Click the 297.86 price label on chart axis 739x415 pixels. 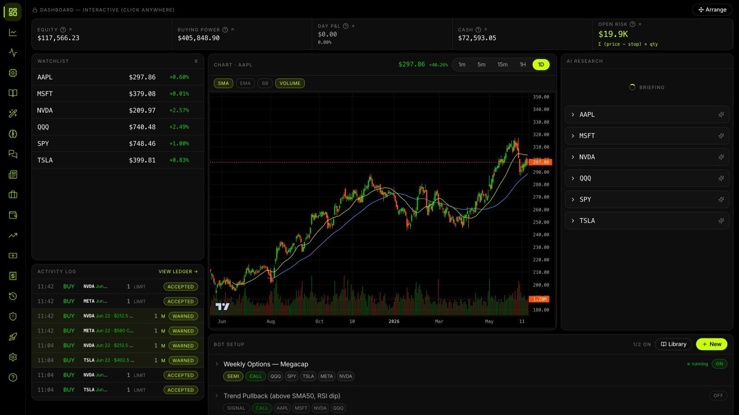[540, 162]
